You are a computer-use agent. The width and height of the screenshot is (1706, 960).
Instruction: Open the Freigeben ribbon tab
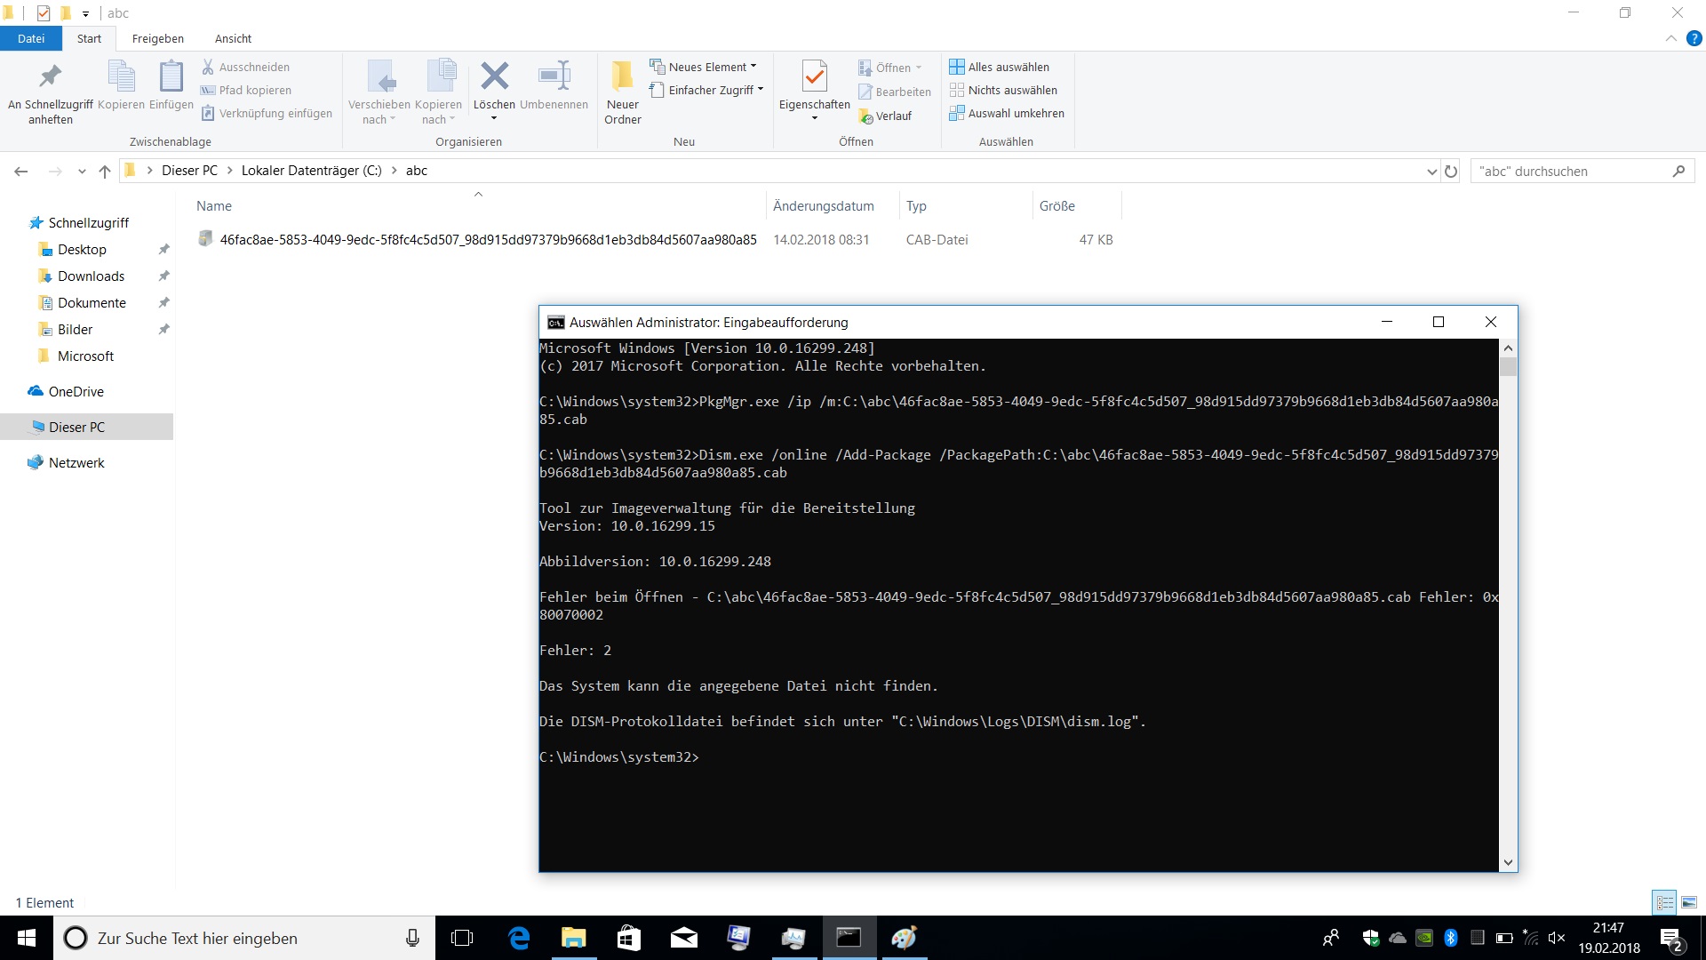coord(157,38)
